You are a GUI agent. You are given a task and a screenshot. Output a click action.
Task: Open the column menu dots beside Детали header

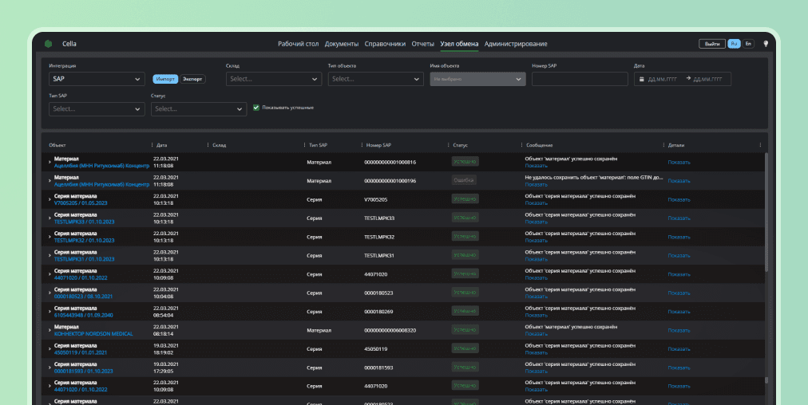coord(664,145)
